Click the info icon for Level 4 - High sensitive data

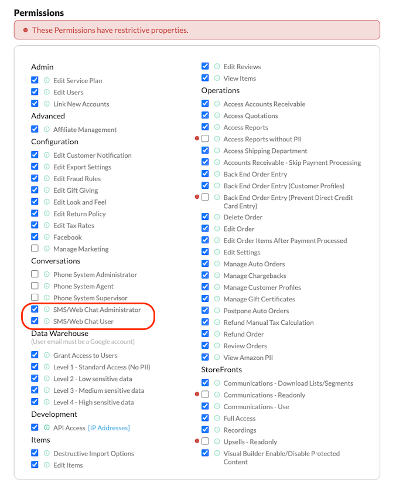46,402
